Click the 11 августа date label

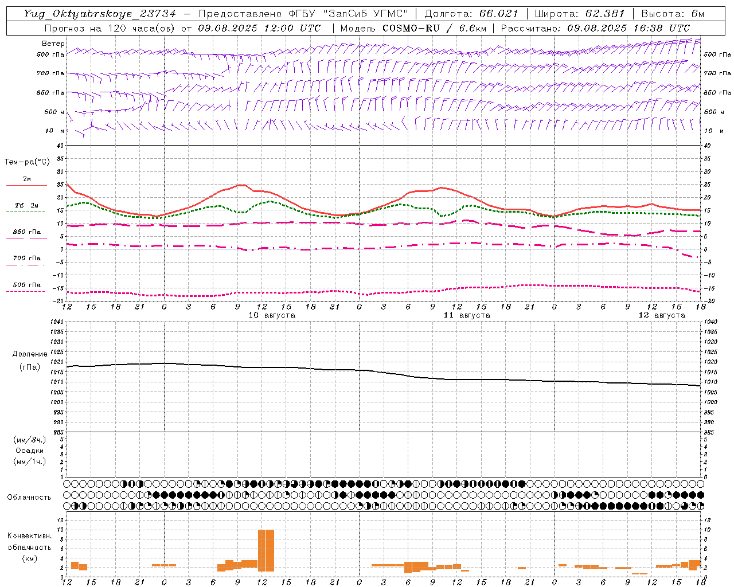click(467, 315)
